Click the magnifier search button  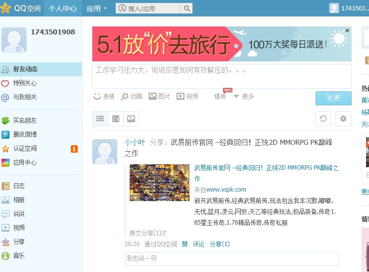pyautogui.click(x=186, y=8)
